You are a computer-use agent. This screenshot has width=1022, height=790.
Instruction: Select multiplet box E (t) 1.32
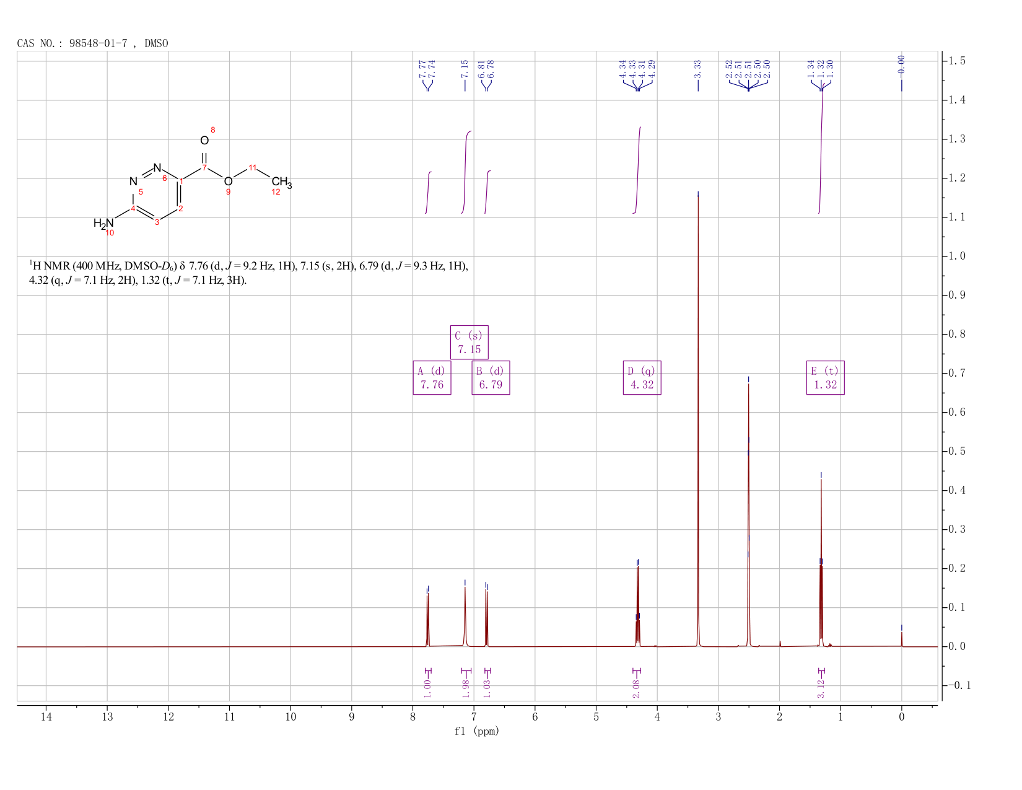(x=825, y=378)
